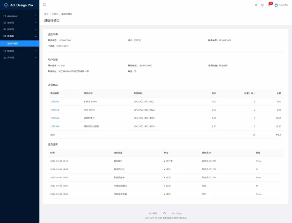Expand the 列表页 menu chevron
Screen dimensions: 292x223
[36, 30]
